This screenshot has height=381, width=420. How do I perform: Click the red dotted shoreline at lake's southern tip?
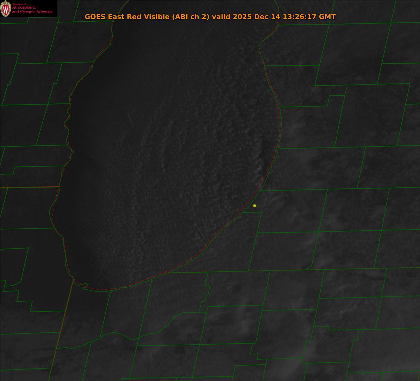click(x=105, y=289)
